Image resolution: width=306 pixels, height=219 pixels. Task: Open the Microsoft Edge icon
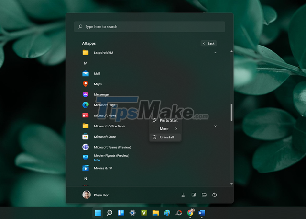pos(86,105)
